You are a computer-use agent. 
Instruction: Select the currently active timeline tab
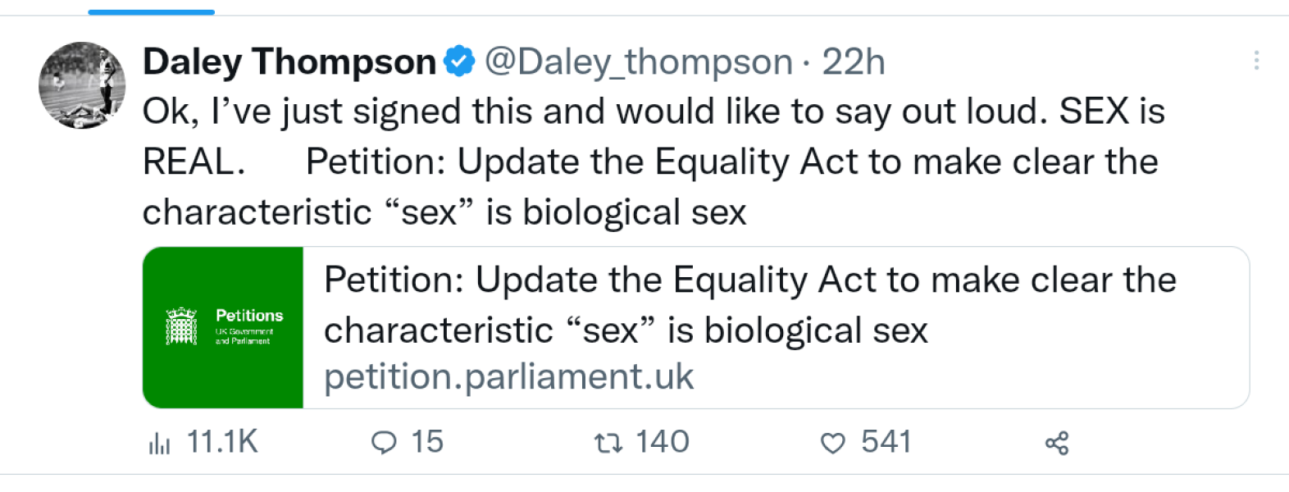(151, 11)
